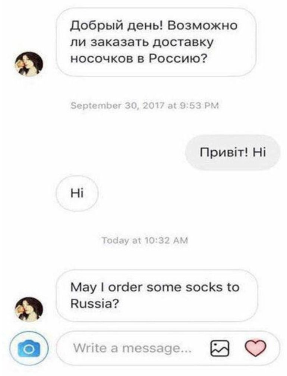Open avatar beside the socks question

click(x=29, y=309)
